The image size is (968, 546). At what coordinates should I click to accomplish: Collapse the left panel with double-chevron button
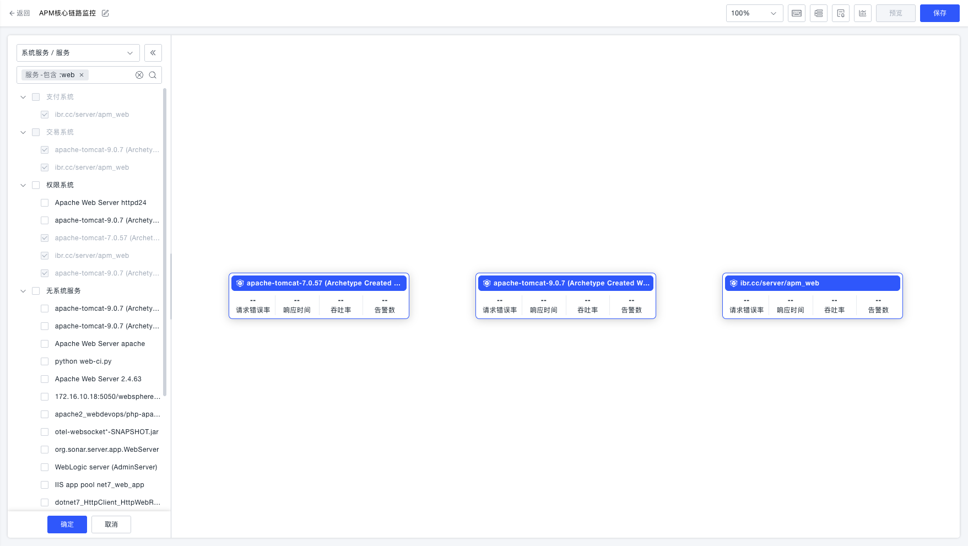point(153,53)
